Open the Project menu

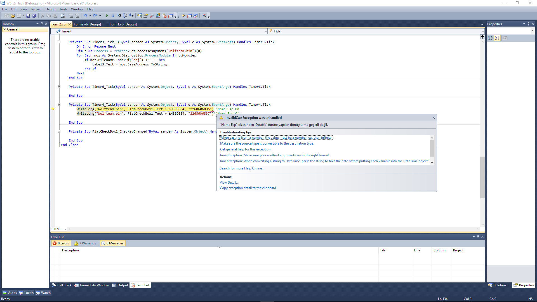click(36, 9)
